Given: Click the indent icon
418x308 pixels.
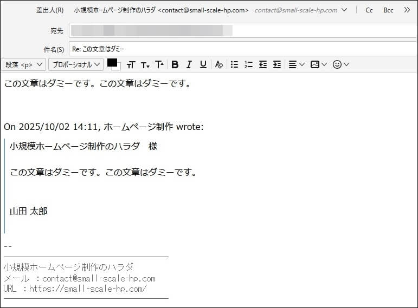Looking at the screenshot, I should click(x=277, y=64).
